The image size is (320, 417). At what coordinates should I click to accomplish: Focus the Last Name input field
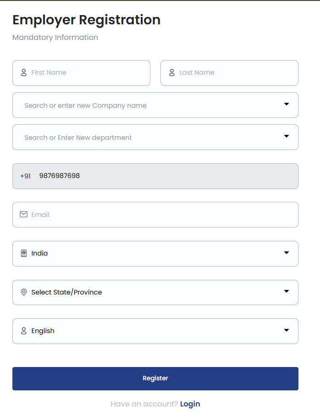tap(234, 72)
